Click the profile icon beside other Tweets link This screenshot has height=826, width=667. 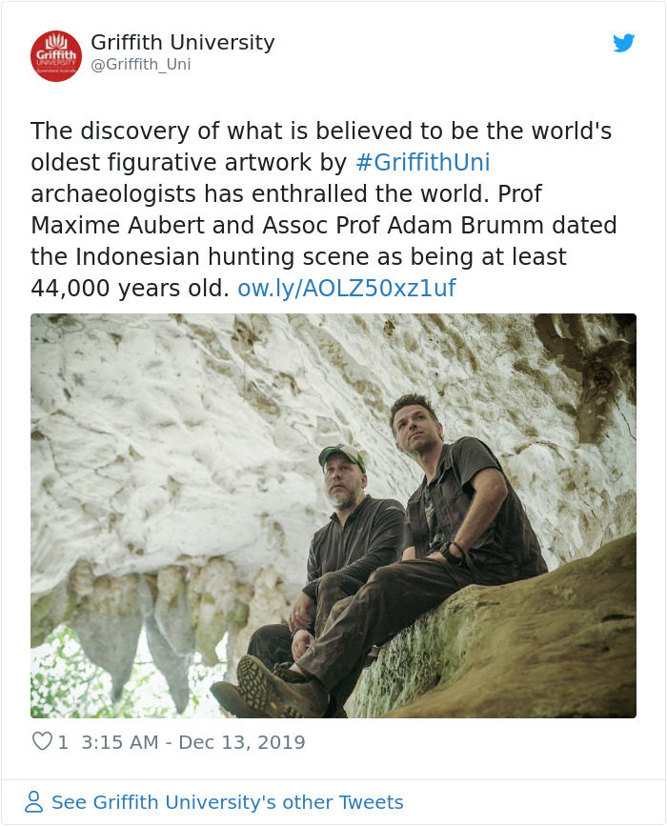pos(35,801)
